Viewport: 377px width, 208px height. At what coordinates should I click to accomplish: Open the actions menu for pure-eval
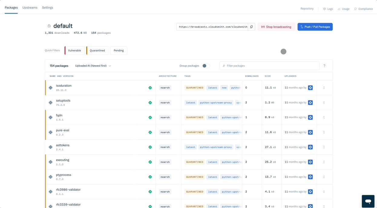coord(324,132)
